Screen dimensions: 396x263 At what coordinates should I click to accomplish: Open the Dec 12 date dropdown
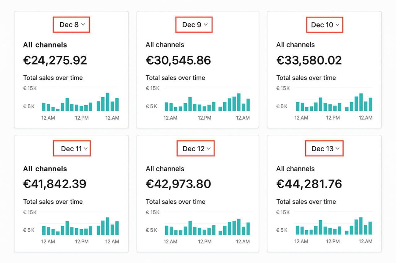coord(196,148)
